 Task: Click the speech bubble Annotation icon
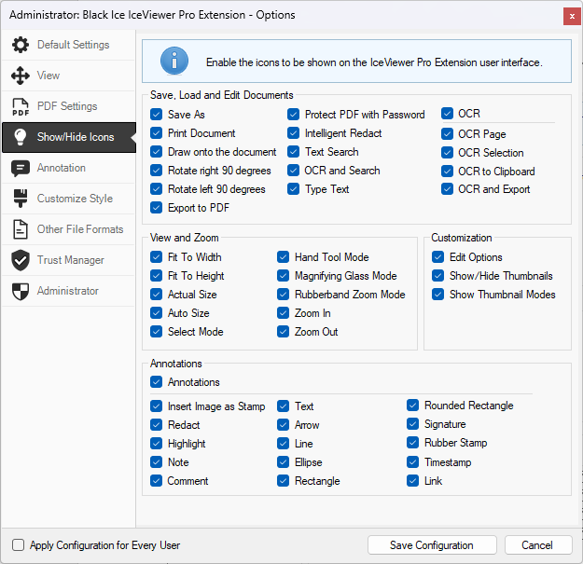point(21,168)
